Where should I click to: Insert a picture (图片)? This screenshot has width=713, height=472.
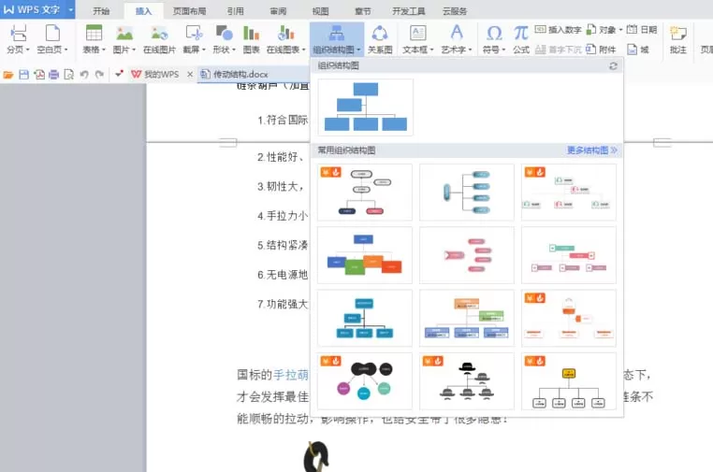pos(124,39)
